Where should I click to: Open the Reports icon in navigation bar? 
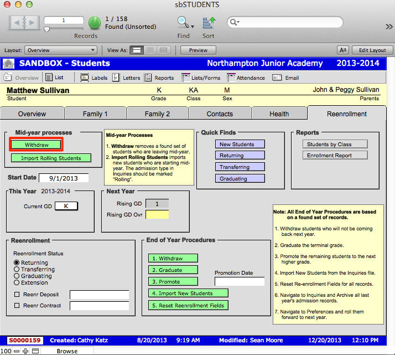[x=148, y=78]
